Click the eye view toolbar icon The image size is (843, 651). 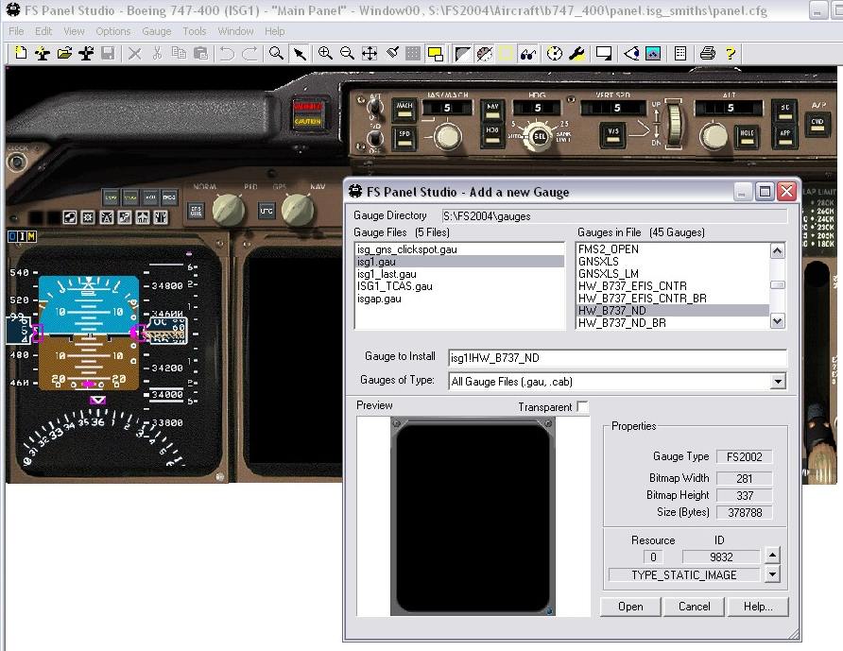tap(631, 53)
